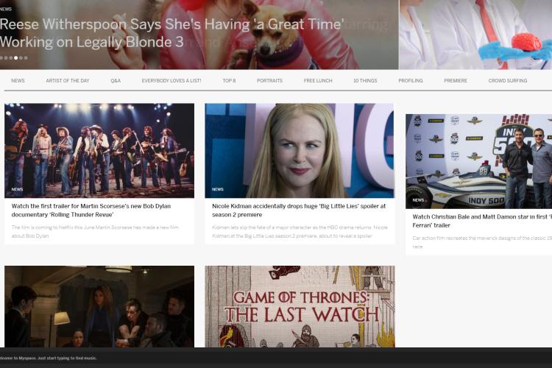This screenshot has height=368, width=552.
Task: Click NEWS label on the Indy 500 thumbnail
Action: (x=418, y=200)
